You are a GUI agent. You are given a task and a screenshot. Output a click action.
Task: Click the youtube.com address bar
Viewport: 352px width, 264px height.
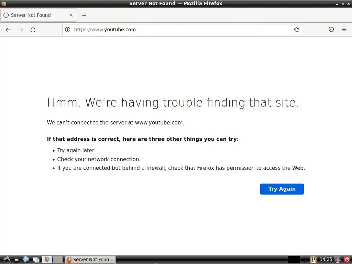pyautogui.click(x=182, y=30)
